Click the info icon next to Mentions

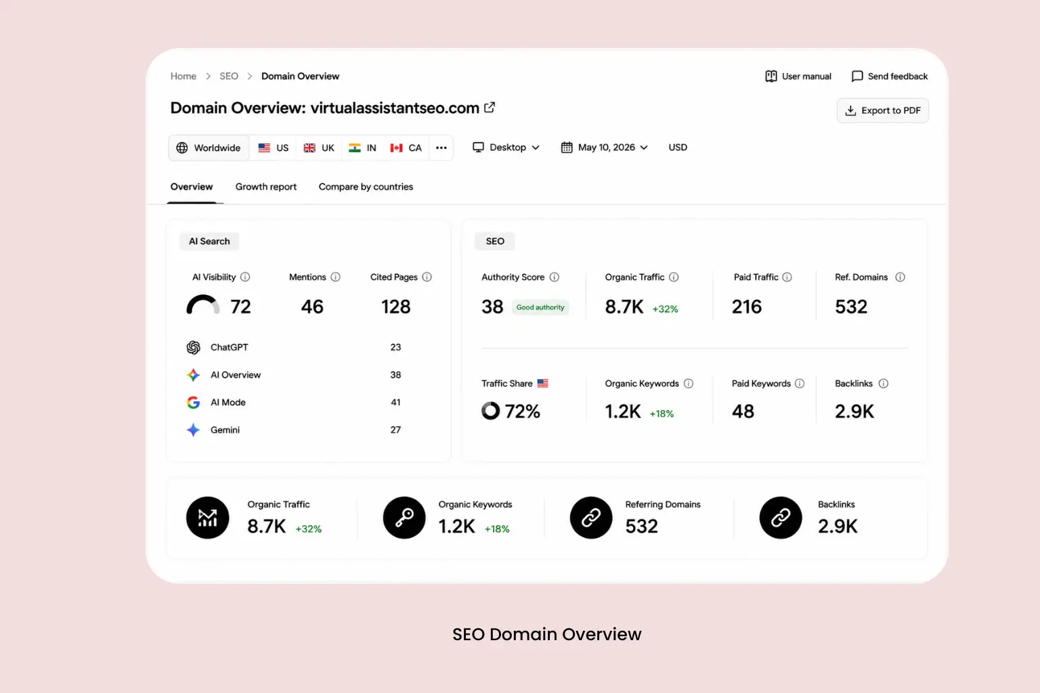tap(335, 277)
